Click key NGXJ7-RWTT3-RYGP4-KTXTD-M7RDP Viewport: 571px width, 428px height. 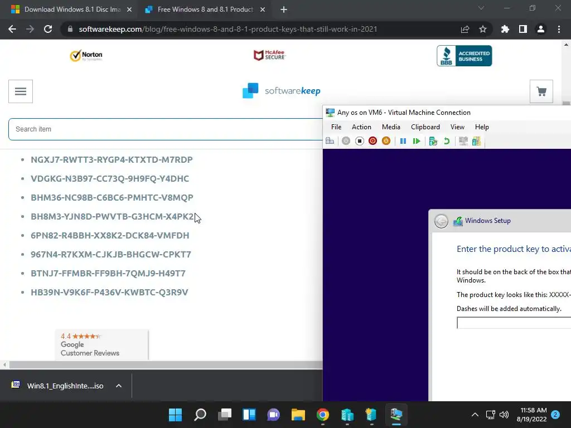point(112,160)
